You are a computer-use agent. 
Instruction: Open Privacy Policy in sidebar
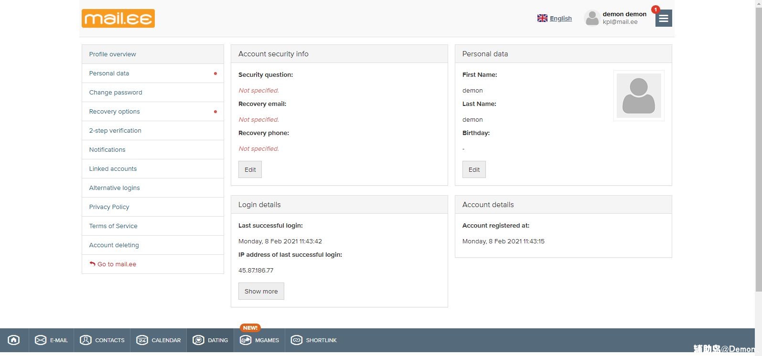tap(153, 207)
